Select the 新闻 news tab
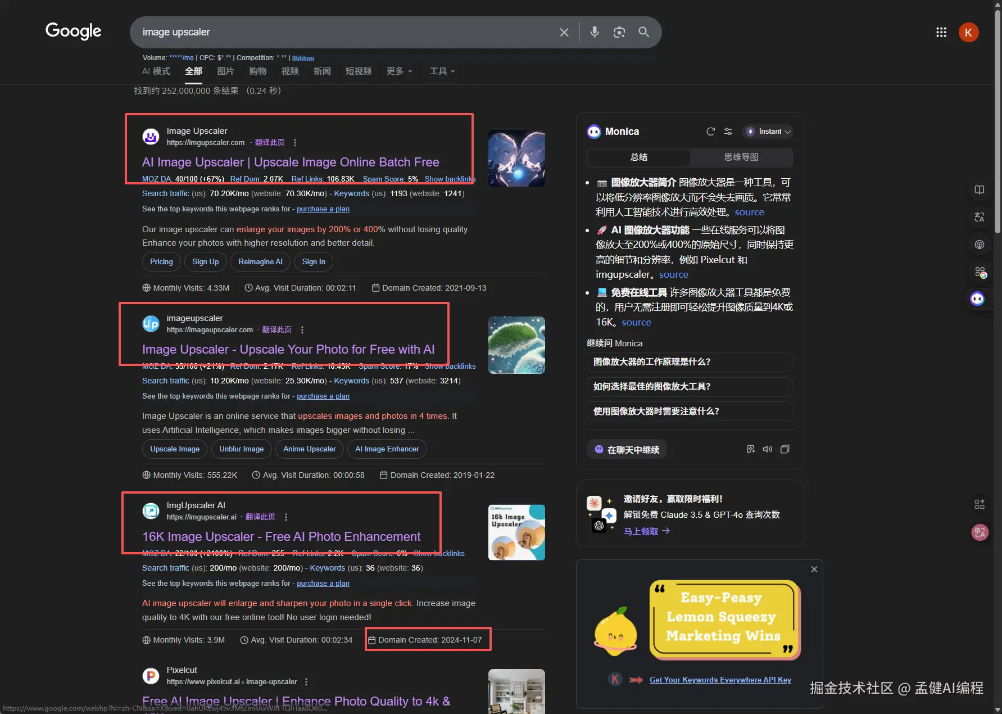This screenshot has width=1002, height=714. (x=322, y=71)
